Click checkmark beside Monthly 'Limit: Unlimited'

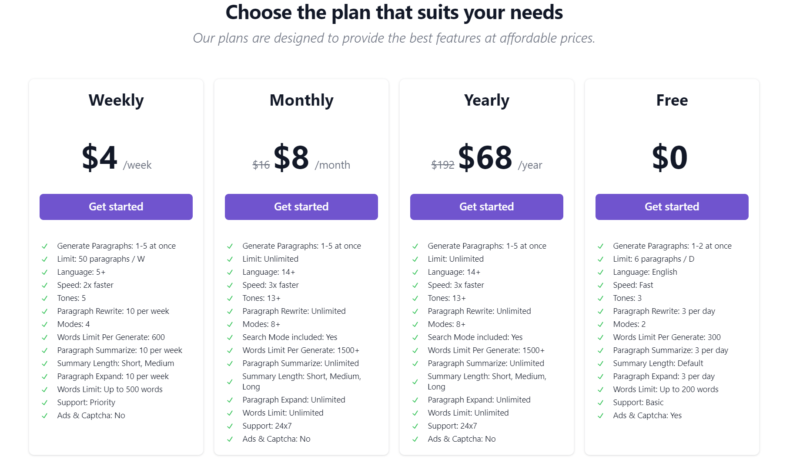(230, 260)
